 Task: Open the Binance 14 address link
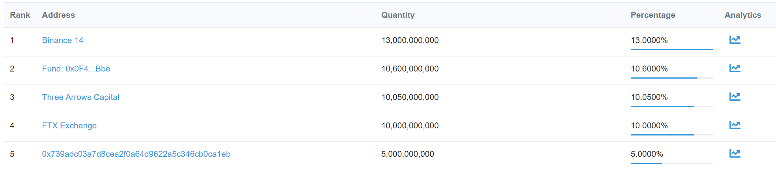click(62, 40)
